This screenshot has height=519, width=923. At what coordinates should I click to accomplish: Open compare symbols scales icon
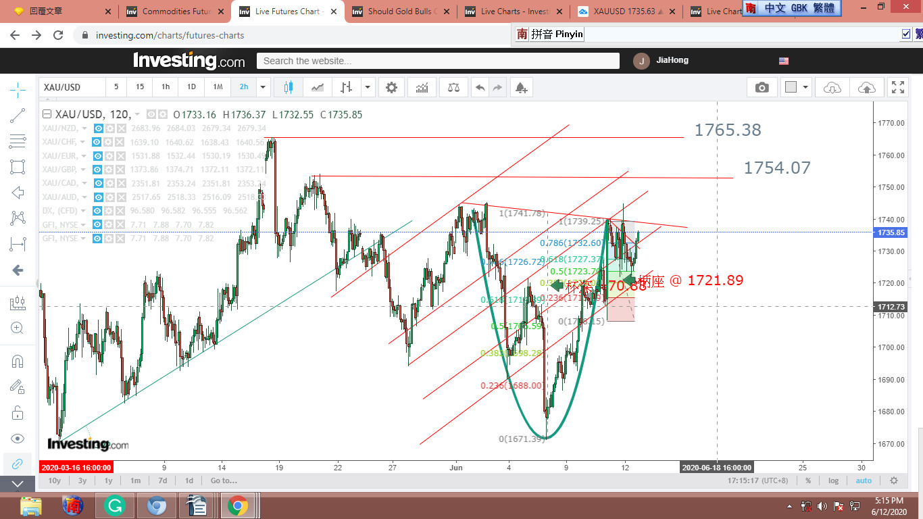pos(453,87)
